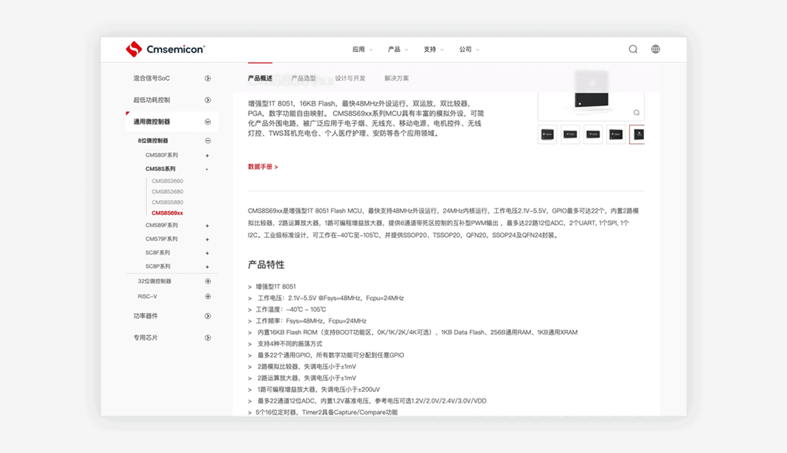Expand the SC8F系列 plus sign

207,253
